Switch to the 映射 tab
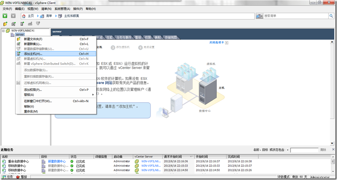Viewport: 337px width, 180px height. coord(158,37)
